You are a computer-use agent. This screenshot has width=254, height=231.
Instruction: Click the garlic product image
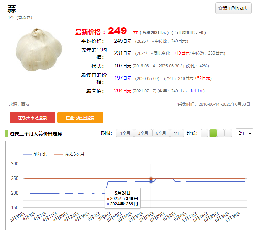click(39, 50)
